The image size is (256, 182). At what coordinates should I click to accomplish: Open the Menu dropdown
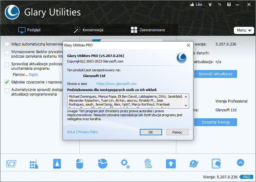tap(244, 30)
